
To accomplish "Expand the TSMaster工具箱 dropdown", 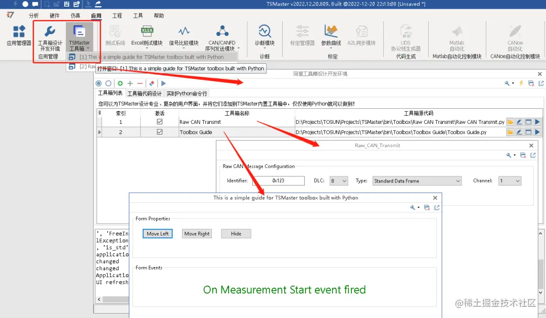I will click(x=88, y=49).
